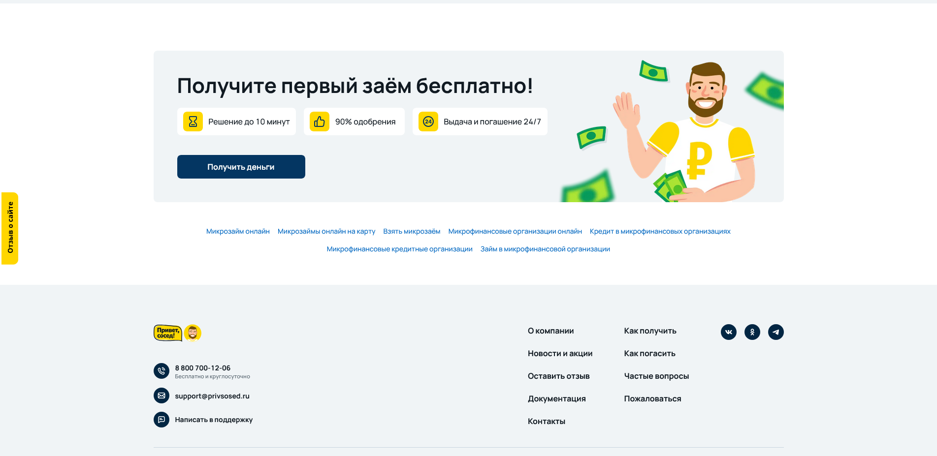Click the VK social network icon
Viewport: 937px width, 456px height.
tap(728, 332)
